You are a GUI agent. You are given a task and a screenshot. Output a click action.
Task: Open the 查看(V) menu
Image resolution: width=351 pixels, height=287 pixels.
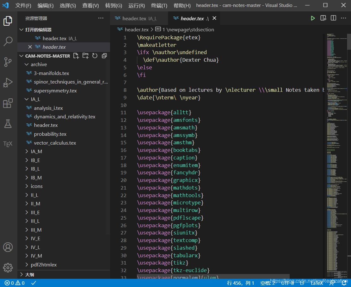tap(90, 5)
